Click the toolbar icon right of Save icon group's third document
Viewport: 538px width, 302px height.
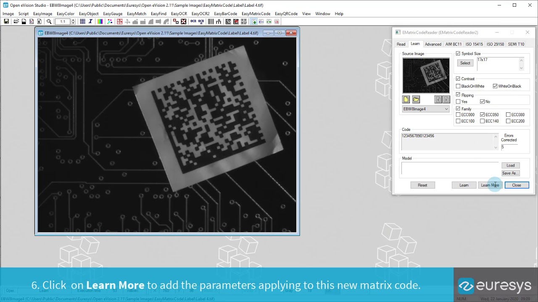pos(49,21)
